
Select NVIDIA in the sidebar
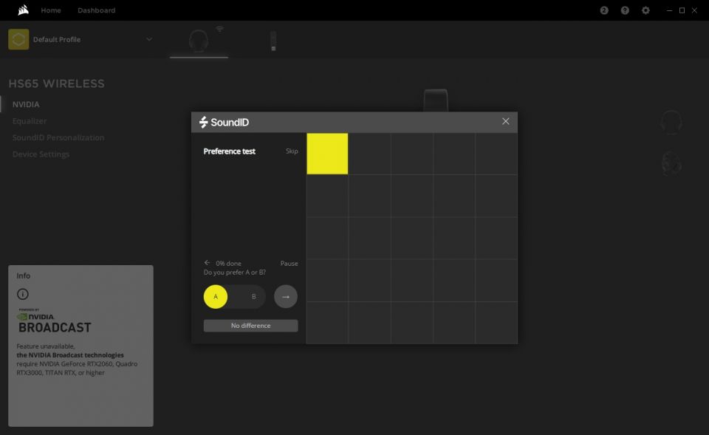[26, 104]
